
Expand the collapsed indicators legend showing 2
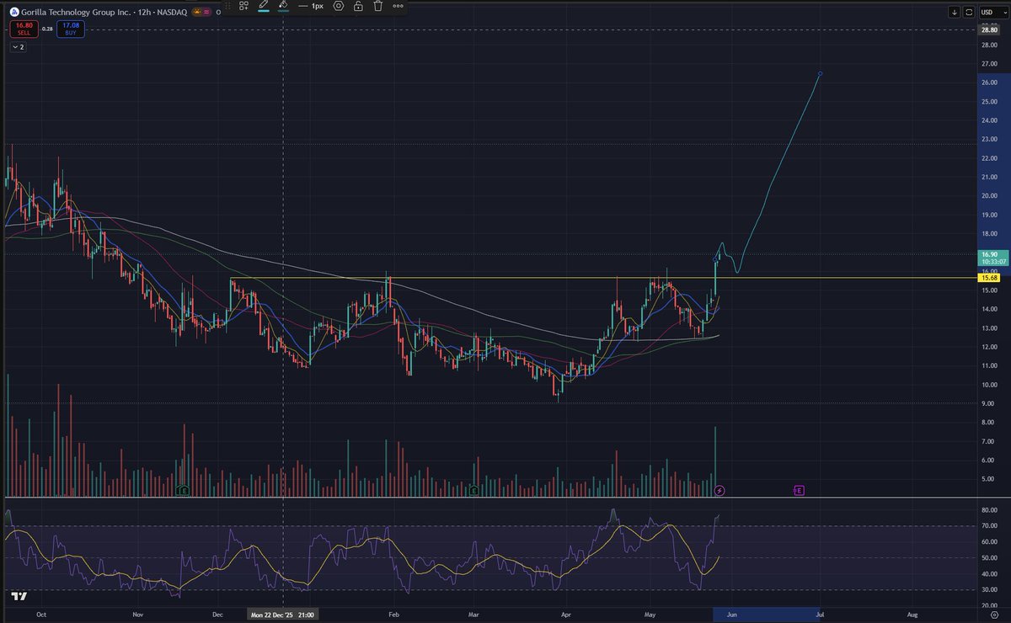click(18, 47)
